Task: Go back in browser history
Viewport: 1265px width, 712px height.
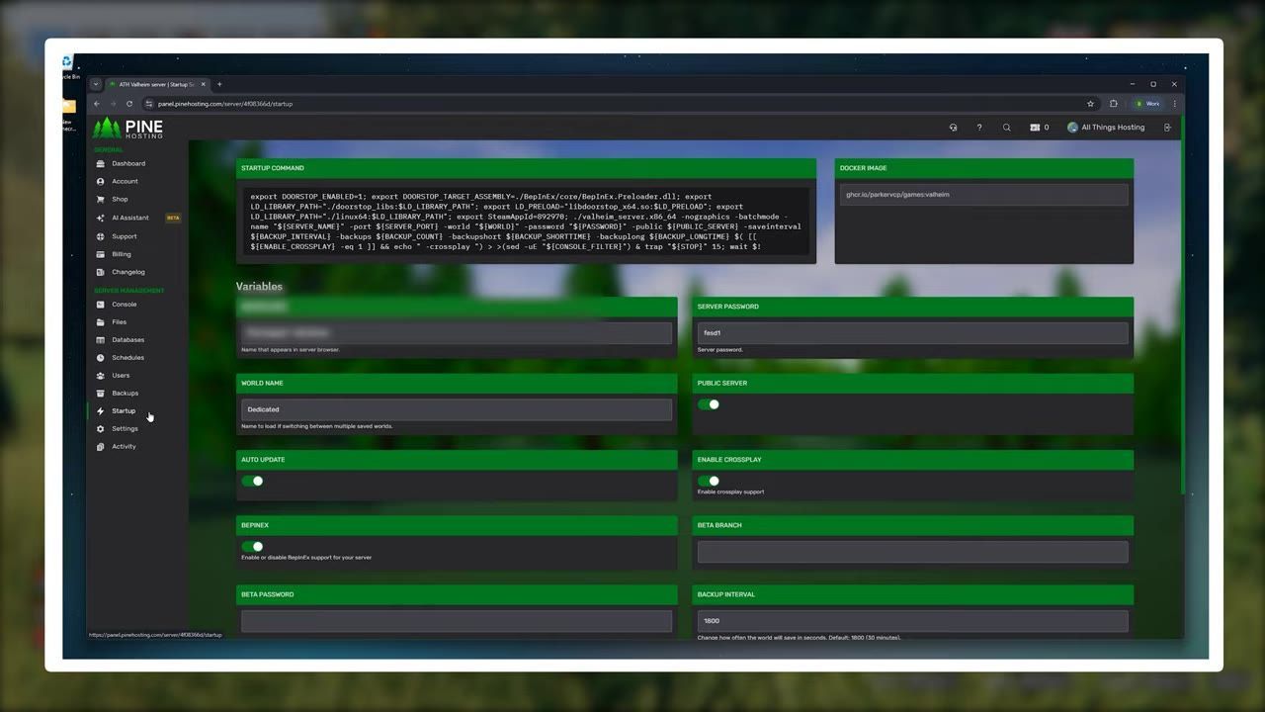Action: (97, 103)
